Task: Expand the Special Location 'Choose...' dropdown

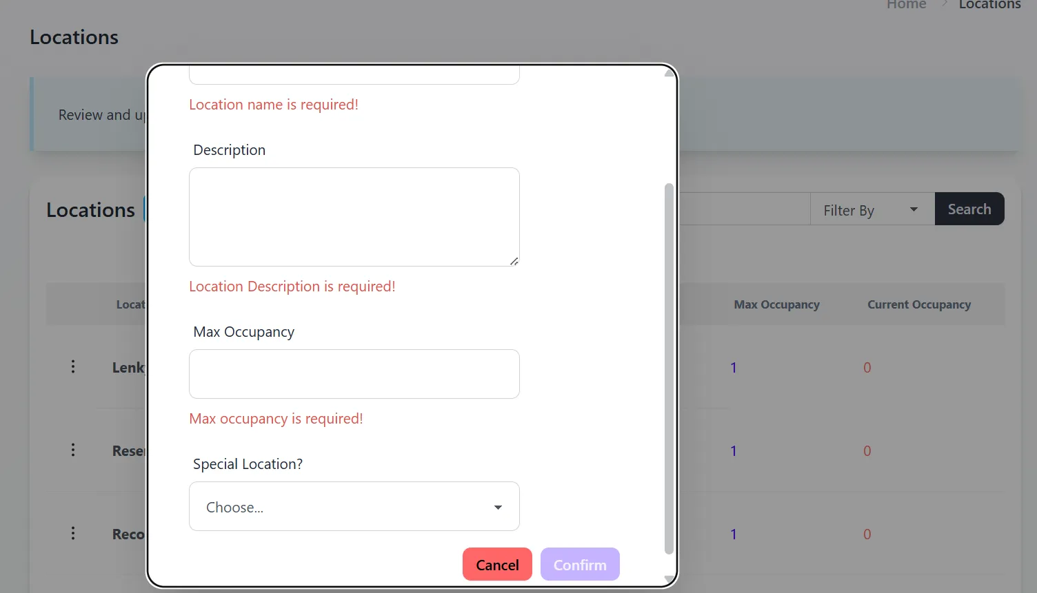Action: pyautogui.click(x=354, y=507)
